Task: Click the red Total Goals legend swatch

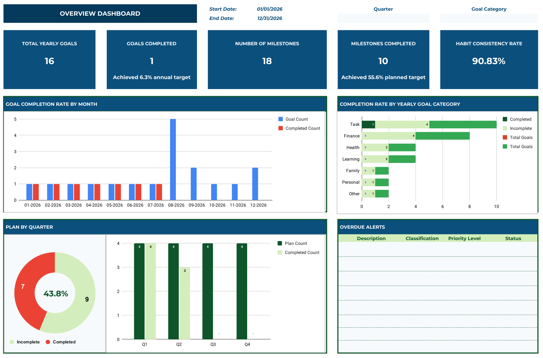Action: (x=505, y=137)
